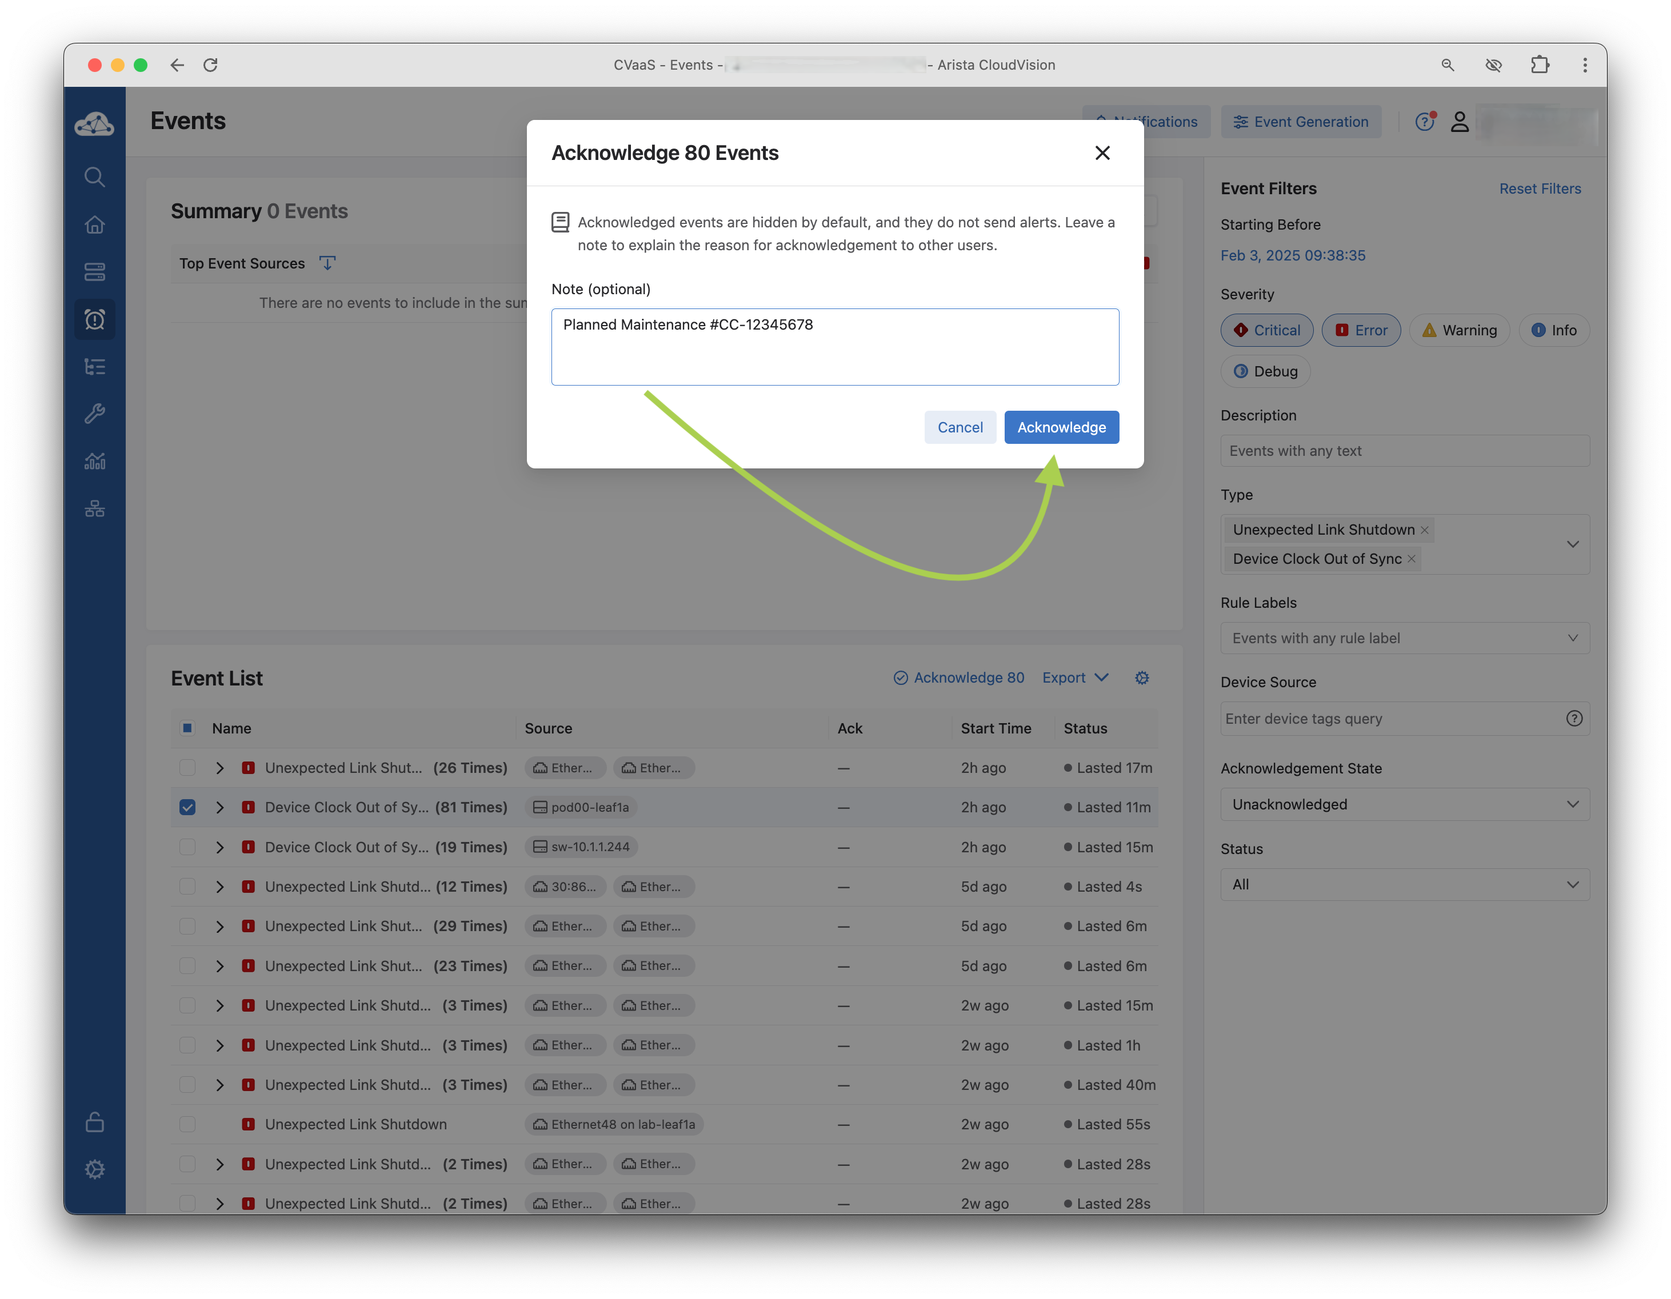Open the Devices inventory sidebar icon

(94, 272)
